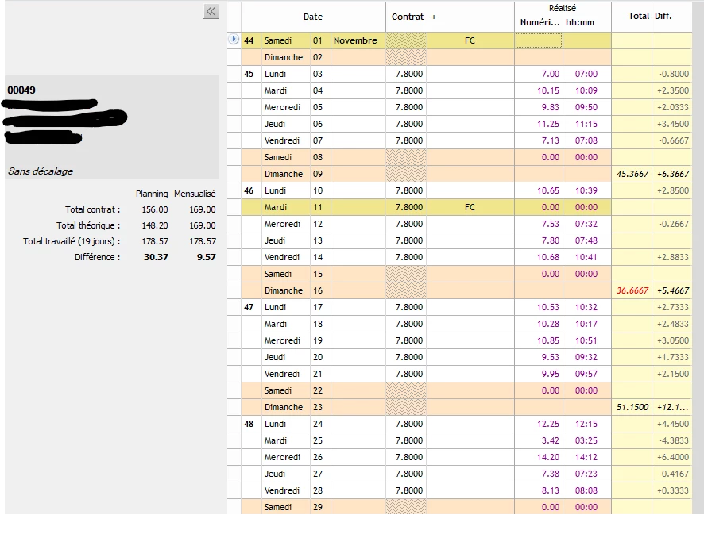The height and width of the screenshot is (534, 704).
Task: Click employee number 00049
Action: click(x=21, y=90)
